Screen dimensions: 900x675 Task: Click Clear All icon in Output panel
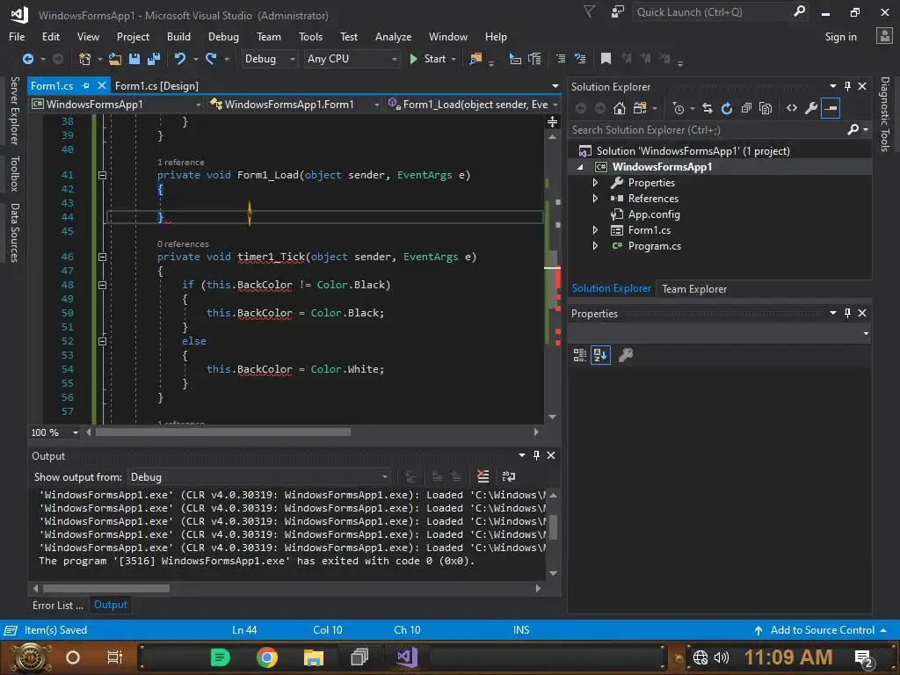tap(483, 476)
